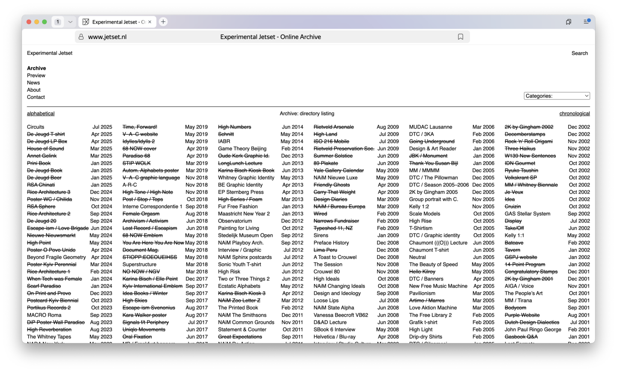
Task: Click the lock icon beside www.jetset.nl
Action: click(x=81, y=37)
